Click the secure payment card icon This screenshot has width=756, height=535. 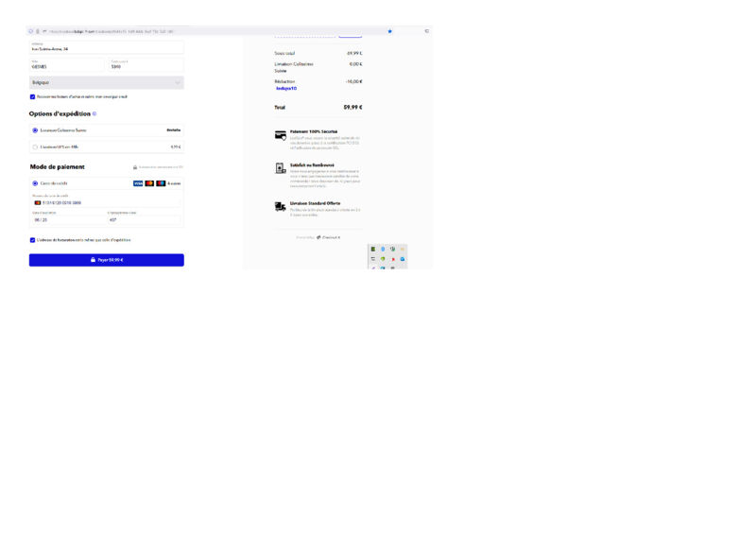tap(281, 135)
